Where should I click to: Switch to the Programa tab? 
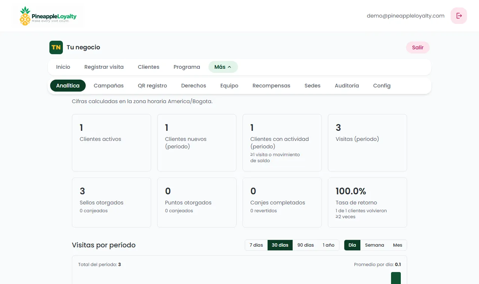tap(187, 67)
